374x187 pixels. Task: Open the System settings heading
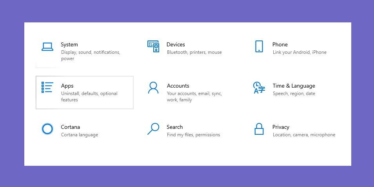[x=69, y=44]
